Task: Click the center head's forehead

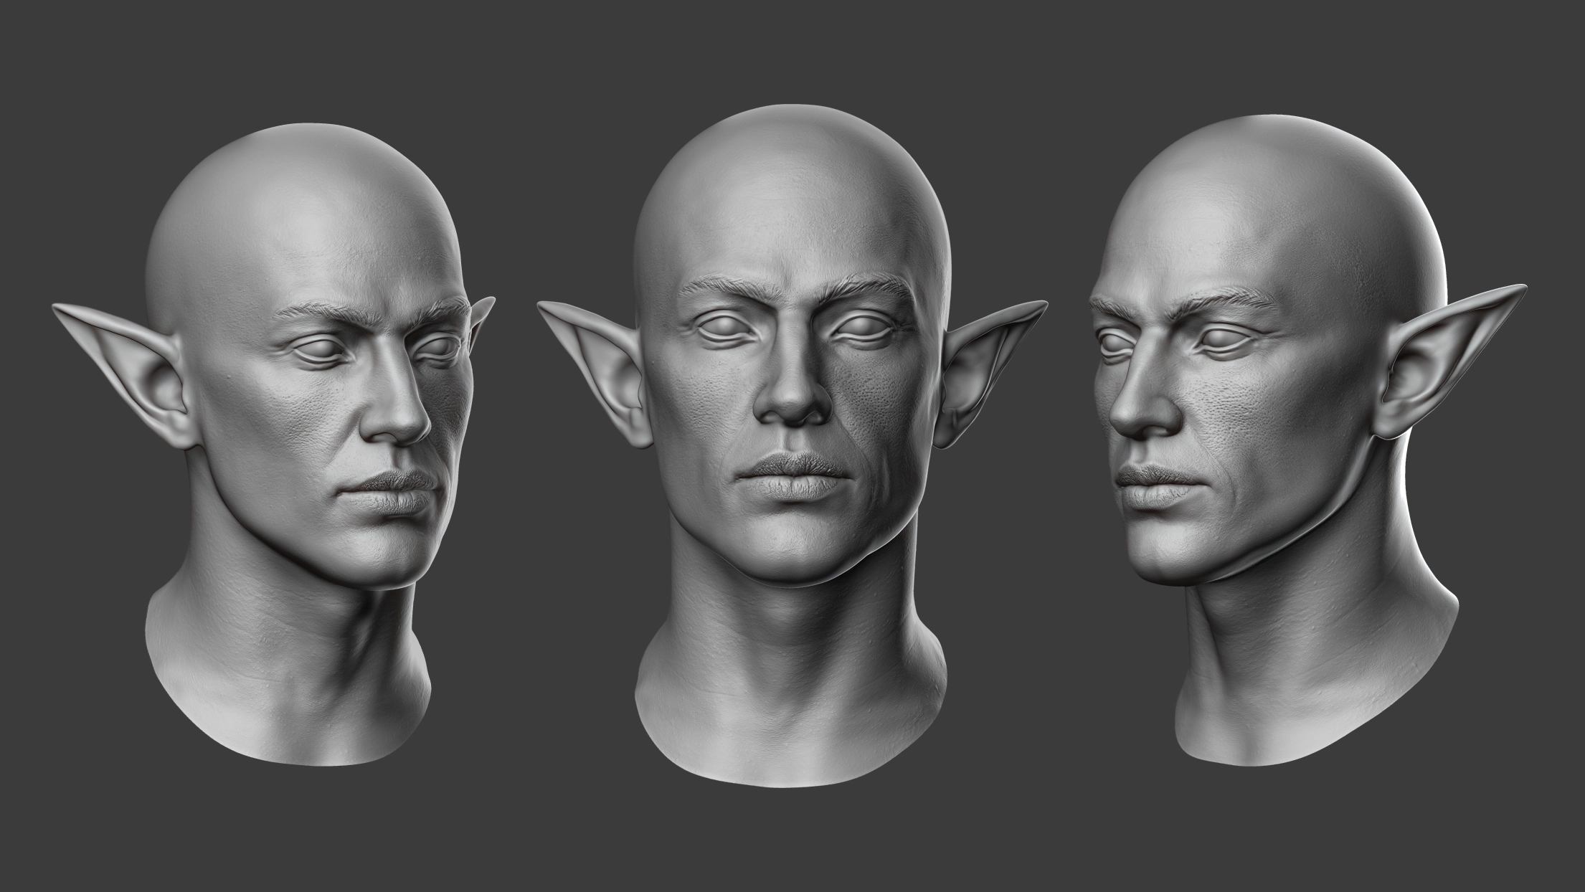Action: pos(792,229)
